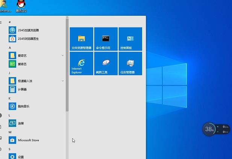Click the app list scrollbar up arrow
The image size is (232, 159).
click(x=67, y=17)
